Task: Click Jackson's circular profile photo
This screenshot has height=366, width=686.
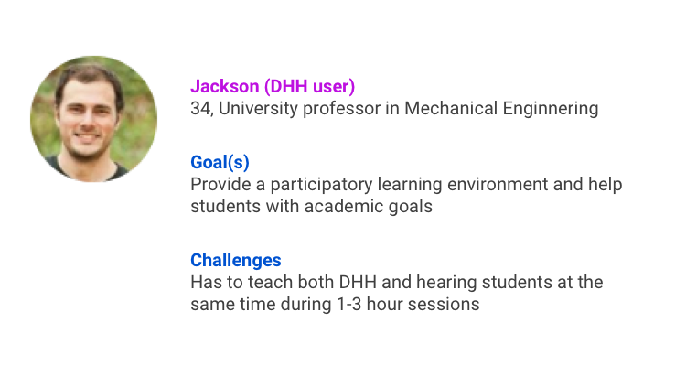Action: click(x=93, y=119)
